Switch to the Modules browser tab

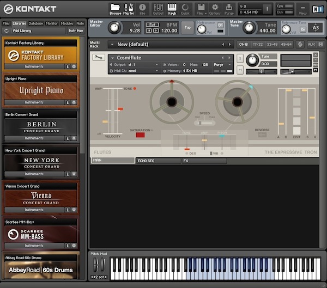[67, 23]
